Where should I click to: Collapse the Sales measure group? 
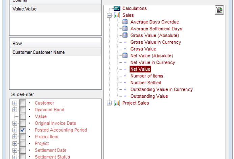109,15
